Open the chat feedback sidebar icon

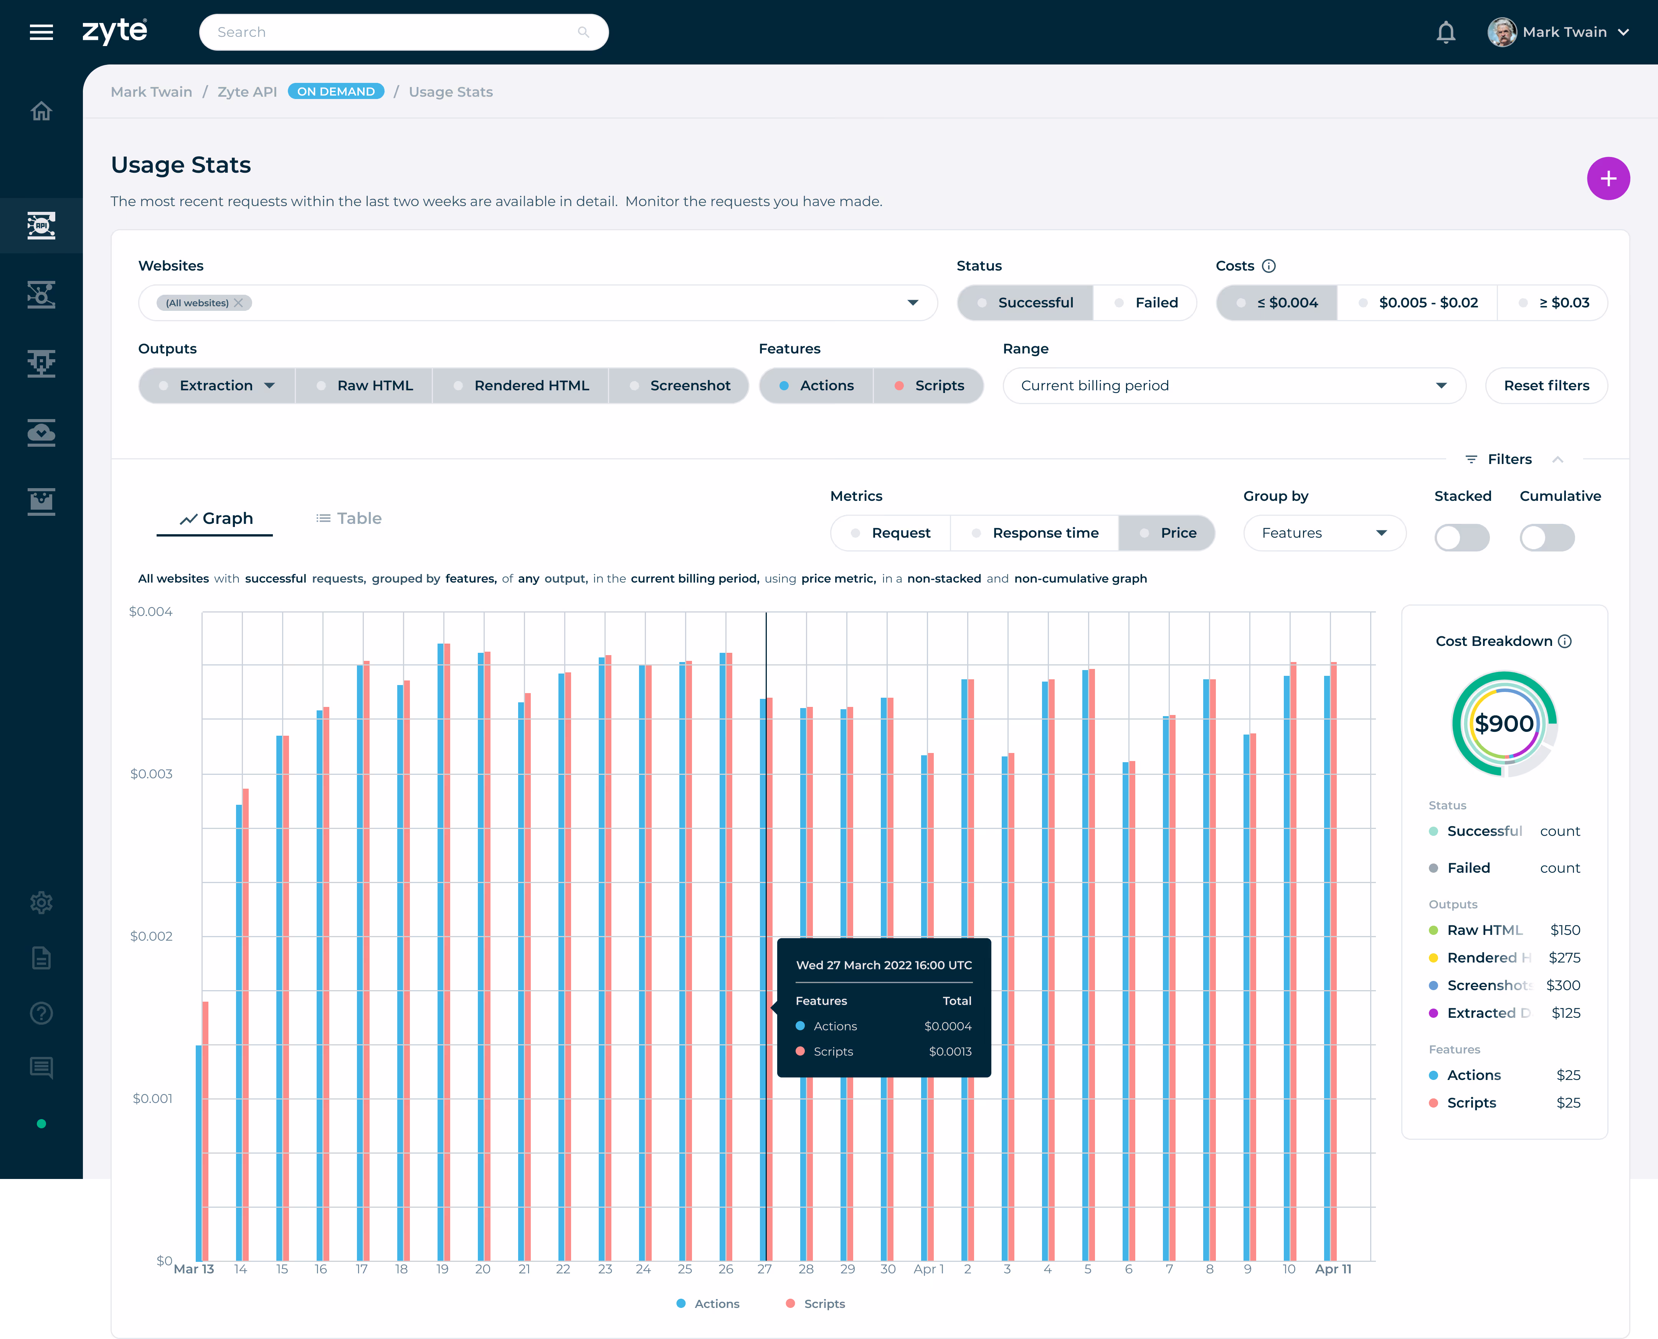pyautogui.click(x=41, y=1068)
